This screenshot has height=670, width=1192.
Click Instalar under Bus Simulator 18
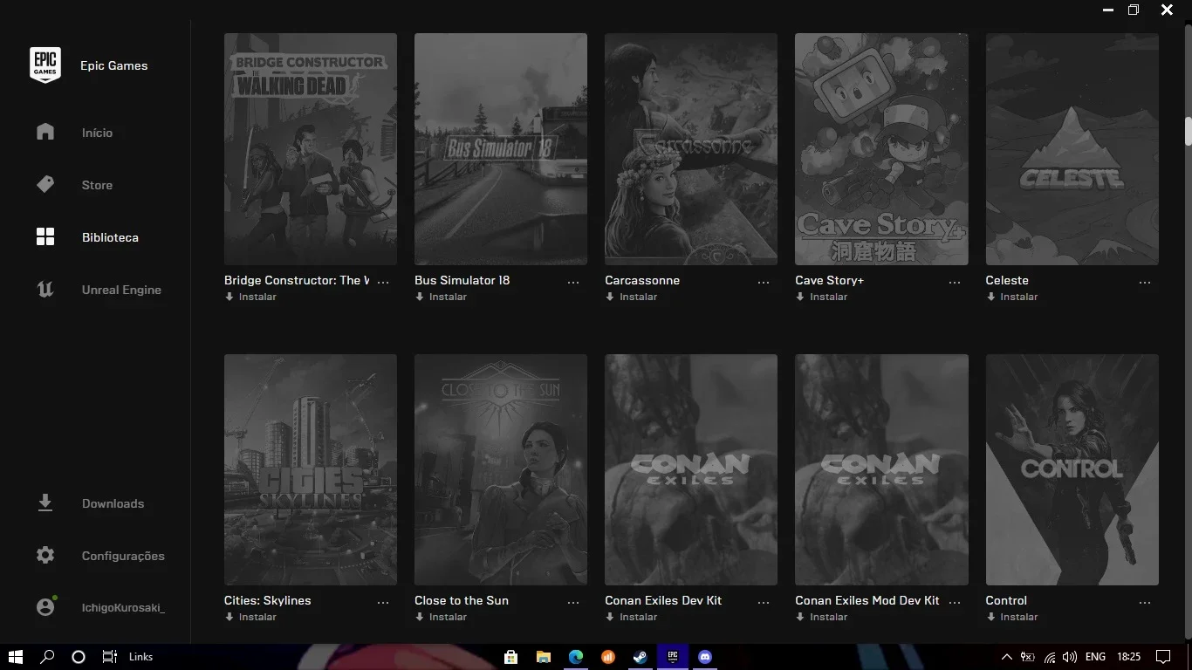(441, 297)
